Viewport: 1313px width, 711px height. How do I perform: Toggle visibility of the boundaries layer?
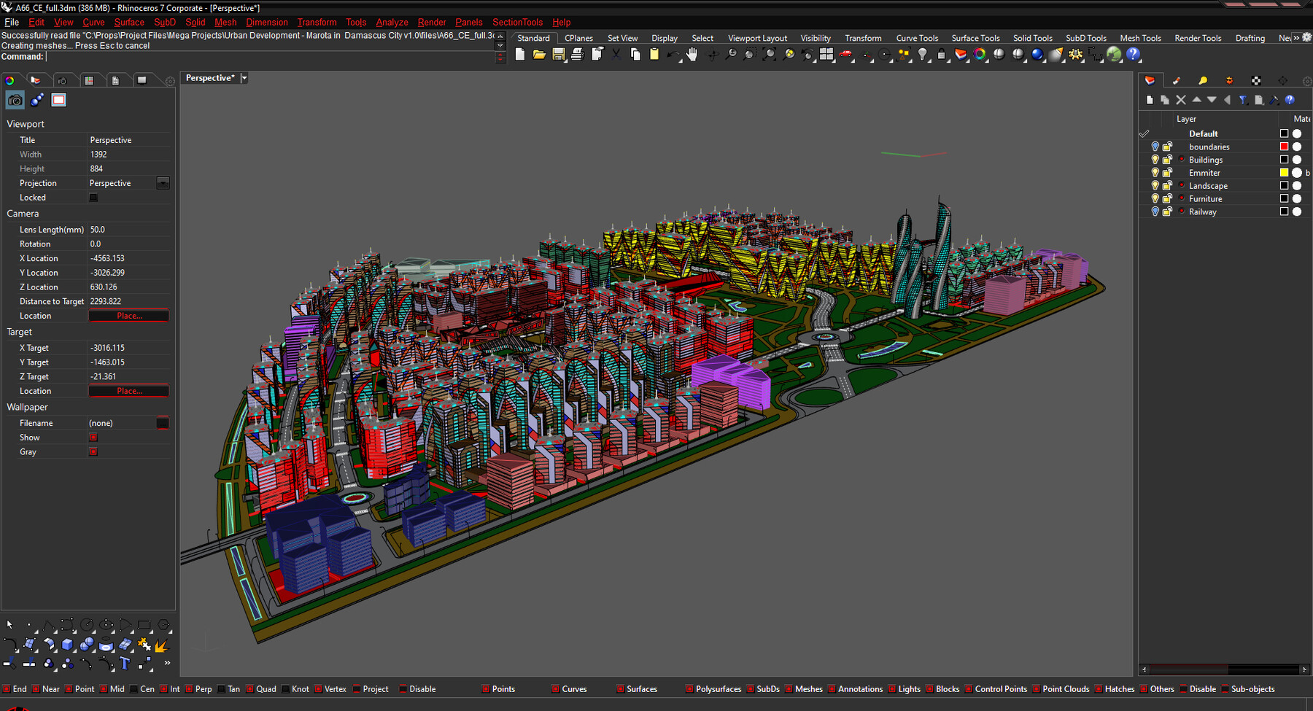tap(1155, 146)
